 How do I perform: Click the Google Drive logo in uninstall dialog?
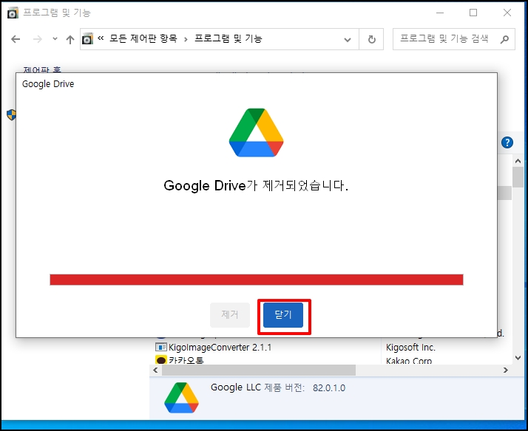tap(256, 132)
